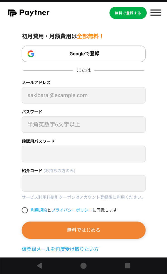The width and height of the screenshot is (167, 274).
Task: Click the 確認用パスワード input field
Action: pyautogui.click(x=83, y=154)
